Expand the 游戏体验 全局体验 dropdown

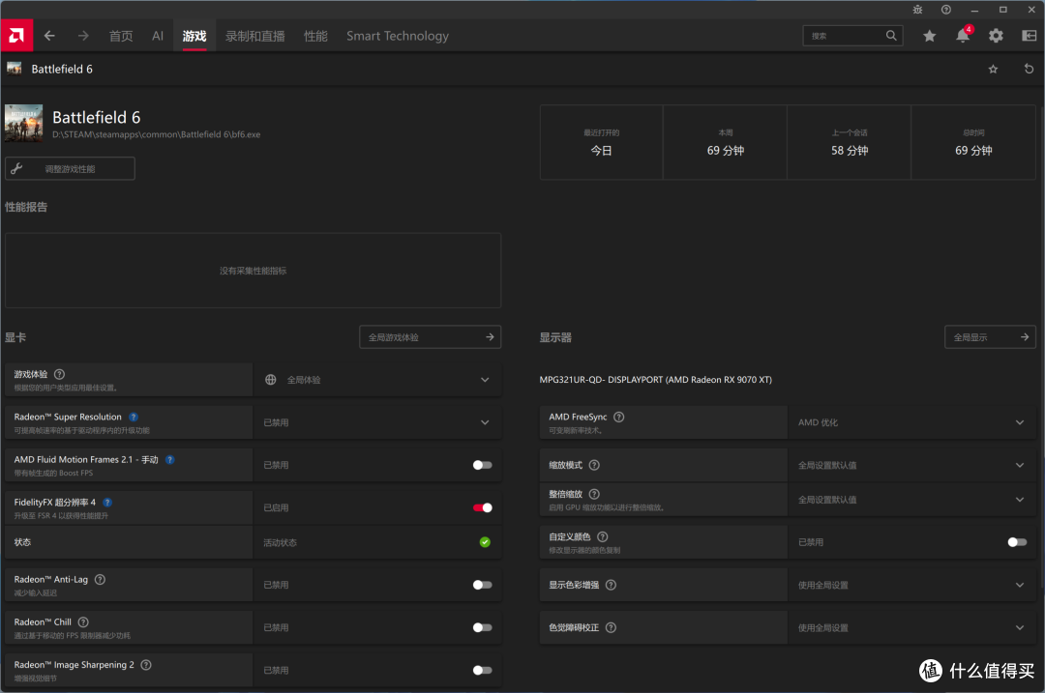tap(377, 380)
